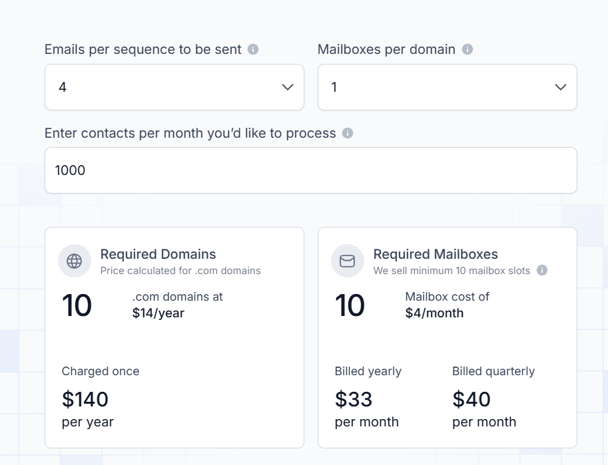This screenshot has width=608, height=465.
Task: Open the mailboxes per domain dropdown showing "1"
Action: coord(447,87)
